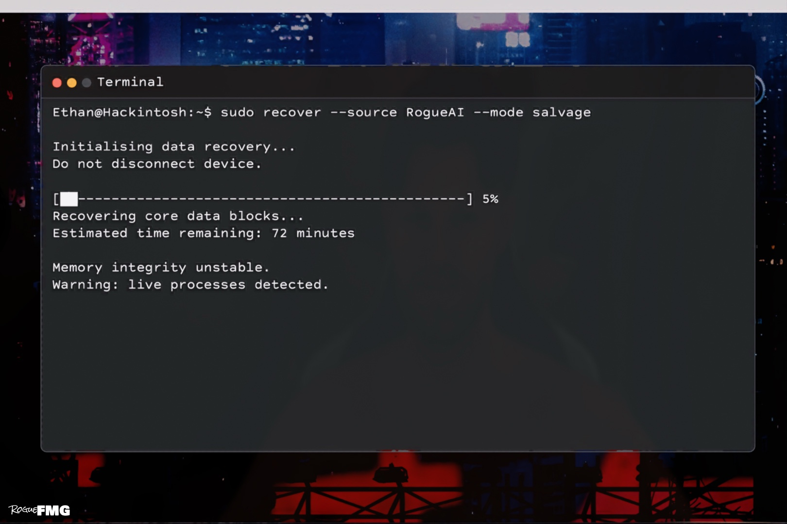This screenshot has width=787, height=524.
Task: Click the 5% progress indicator
Action: point(490,199)
